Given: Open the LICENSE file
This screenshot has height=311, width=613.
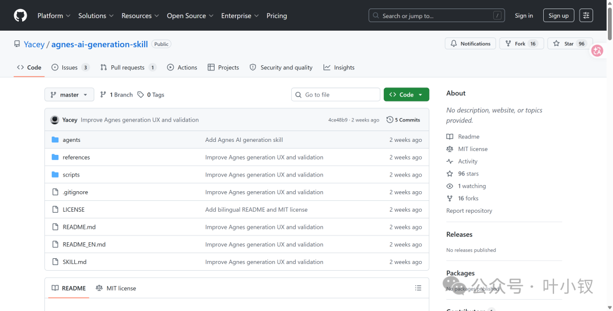Looking at the screenshot, I should (x=73, y=209).
